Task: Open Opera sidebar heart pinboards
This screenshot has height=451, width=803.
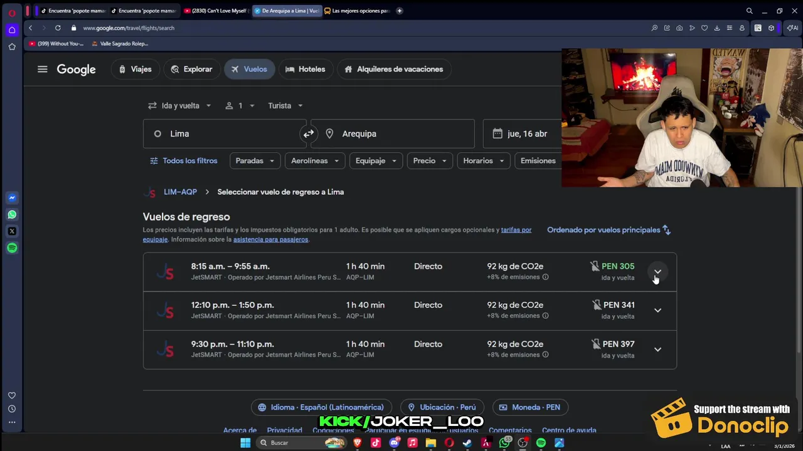Action: coord(12,395)
